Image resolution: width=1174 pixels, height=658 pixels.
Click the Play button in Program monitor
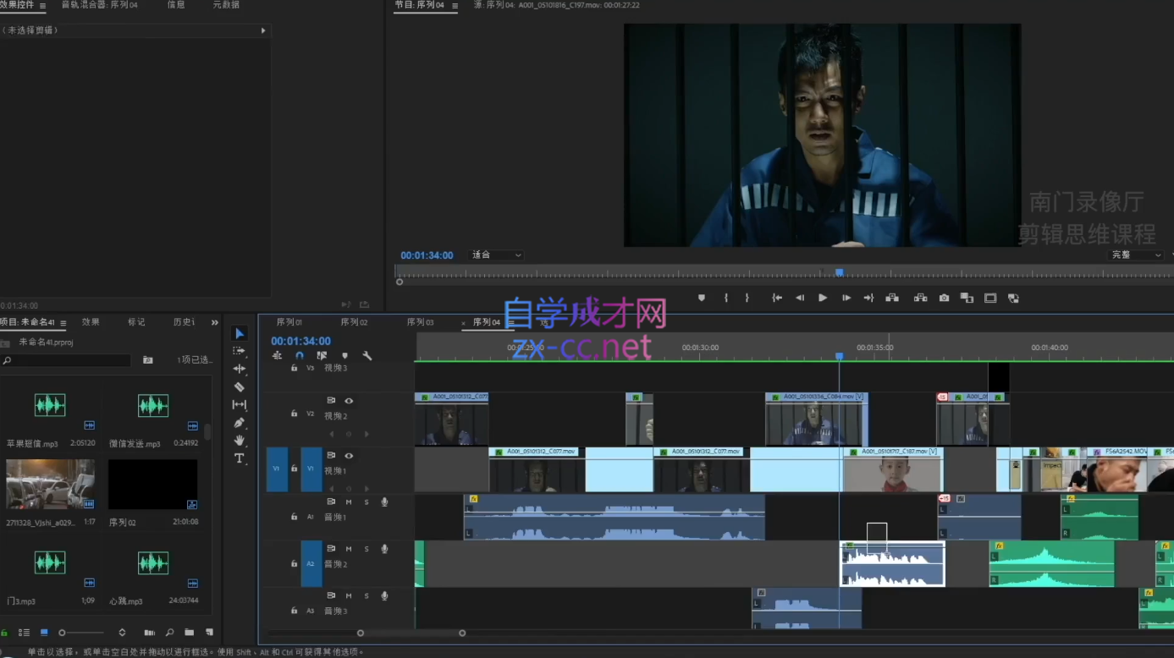823,298
